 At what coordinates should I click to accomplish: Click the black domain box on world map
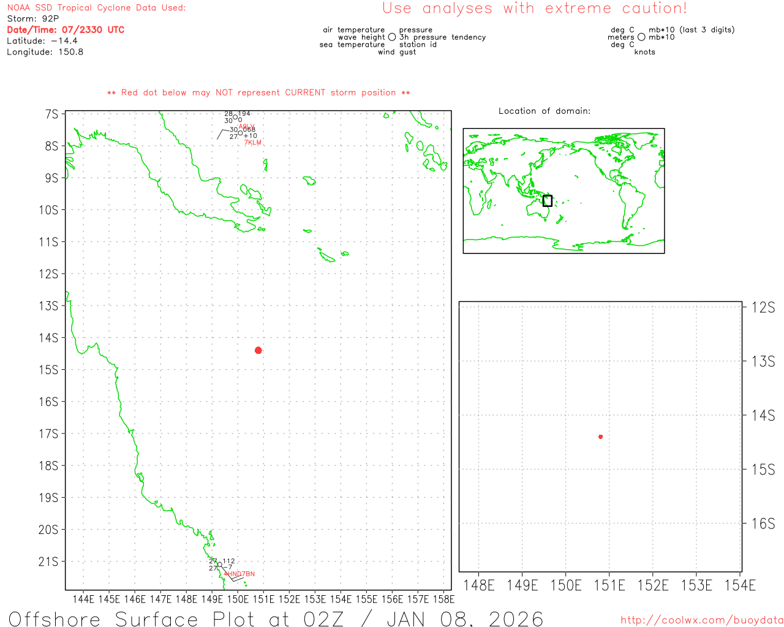[x=548, y=201]
